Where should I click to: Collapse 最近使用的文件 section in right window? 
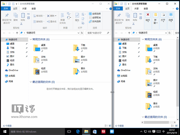pyautogui.click(x=143, y=117)
